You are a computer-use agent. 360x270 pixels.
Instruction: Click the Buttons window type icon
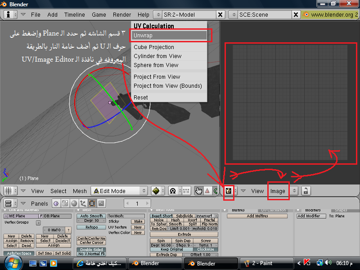coord(9,203)
